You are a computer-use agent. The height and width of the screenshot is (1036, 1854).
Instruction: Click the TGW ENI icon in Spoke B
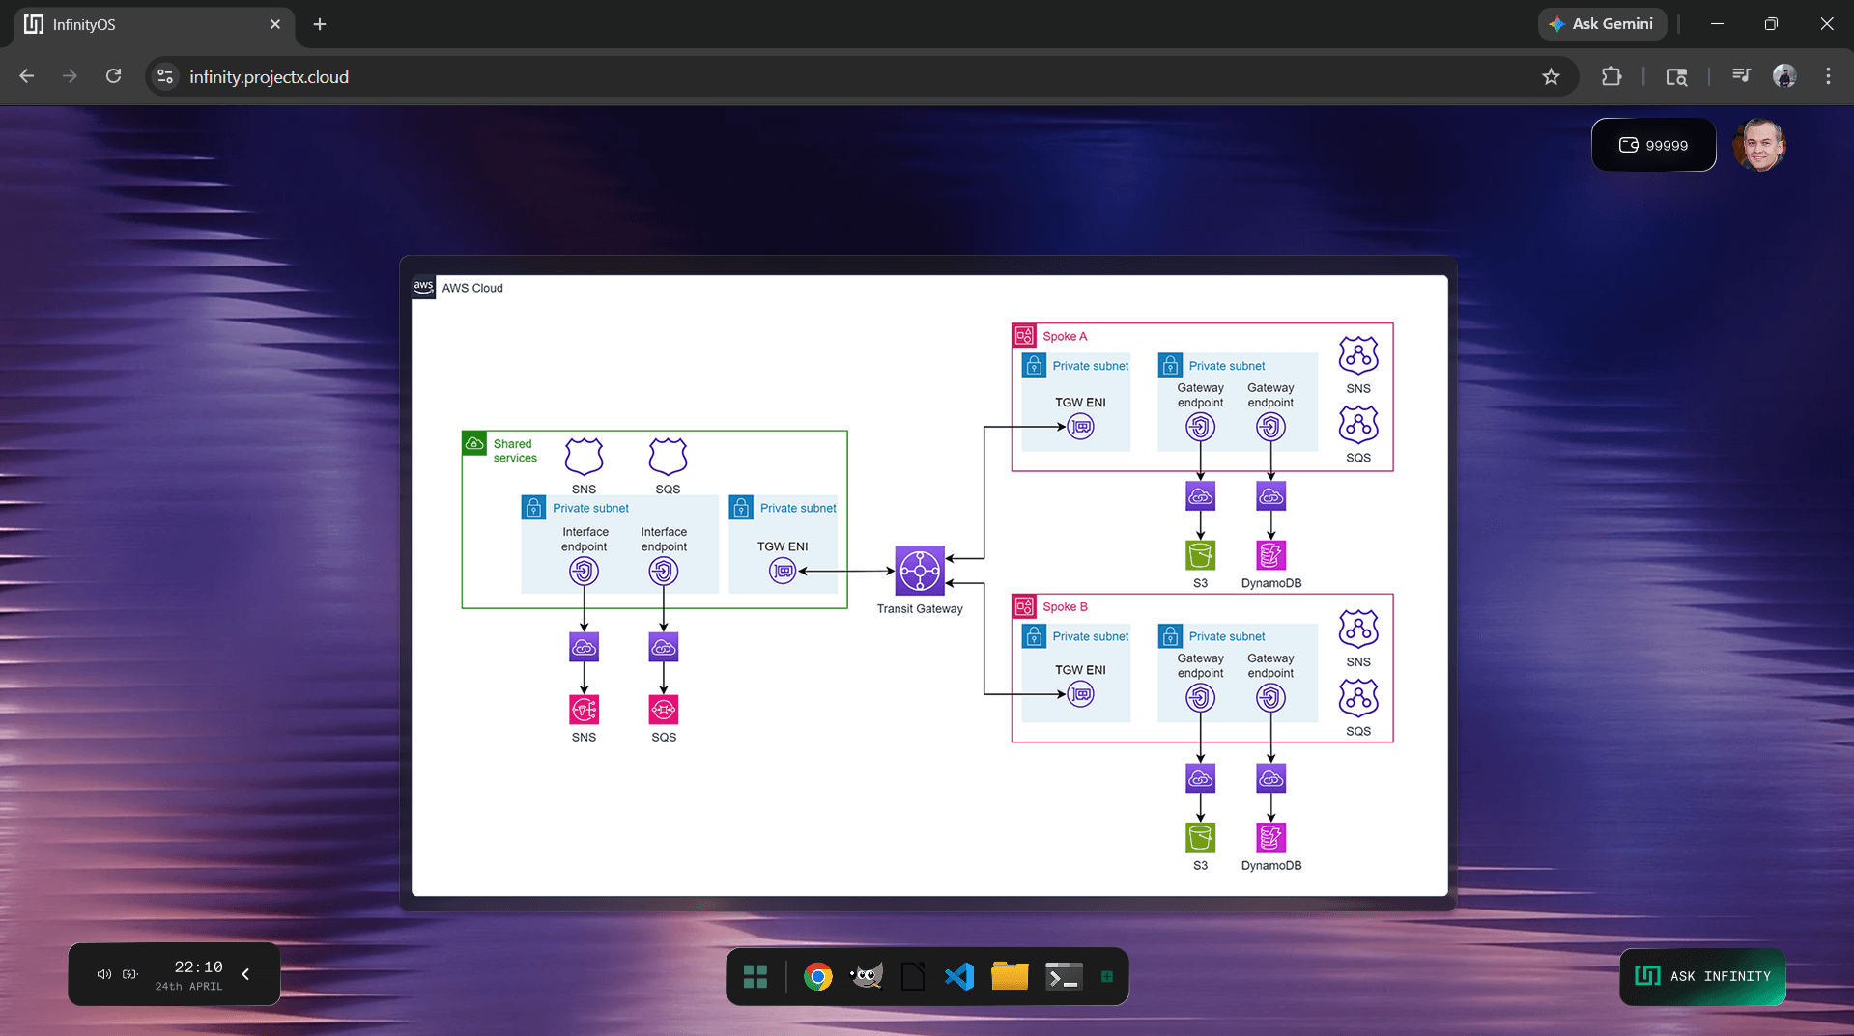pos(1080,694)
